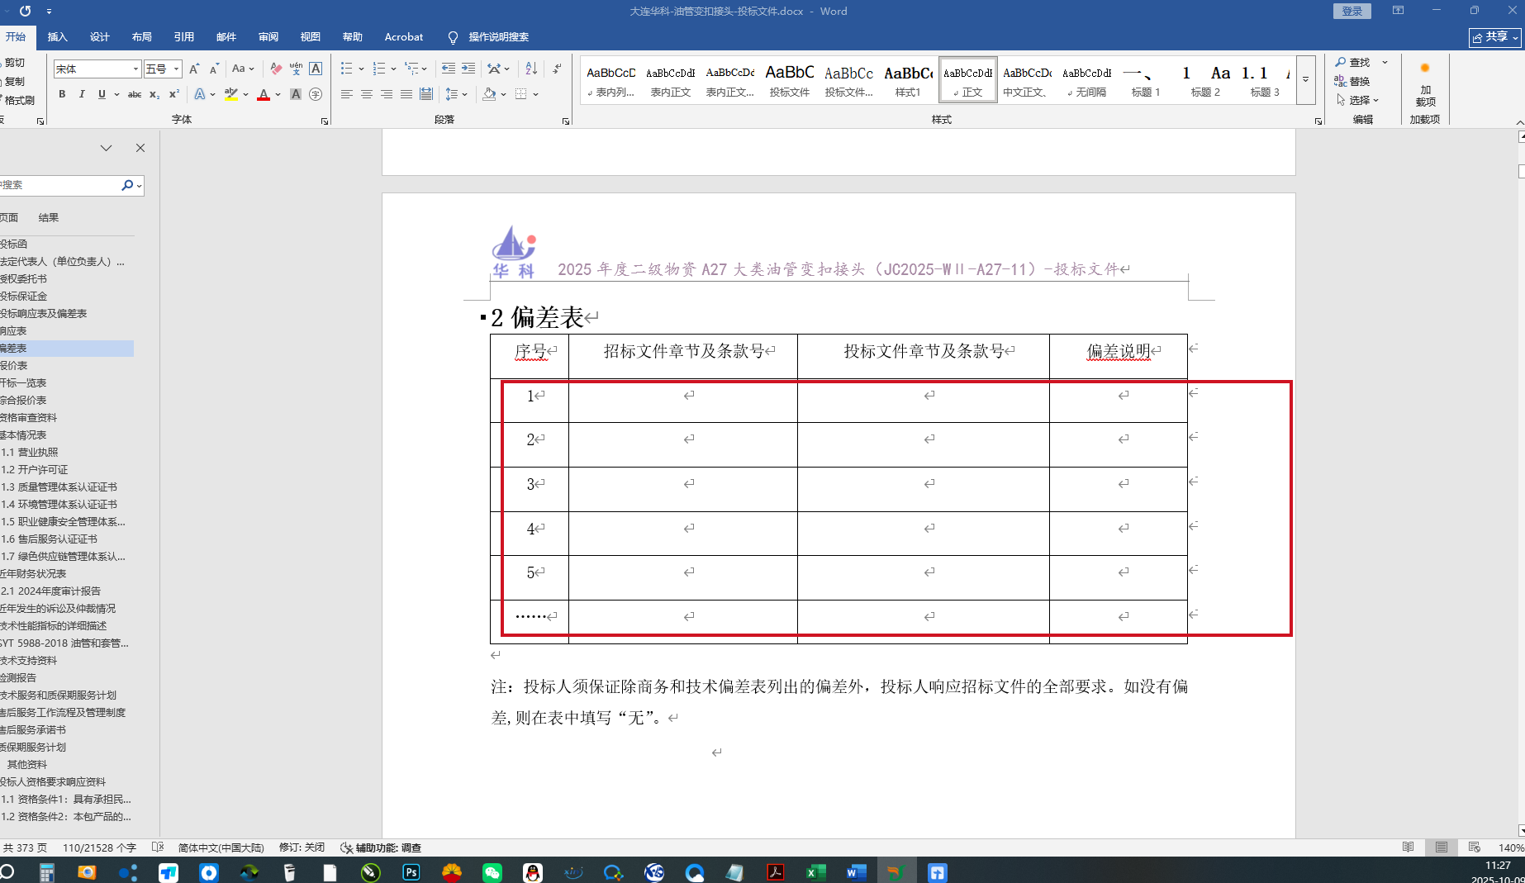Click the navigation pane search box
The height and width of the screenshot is (883, 1525).
point(59,185)
